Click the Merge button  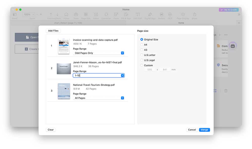click(x=204, y=130)
